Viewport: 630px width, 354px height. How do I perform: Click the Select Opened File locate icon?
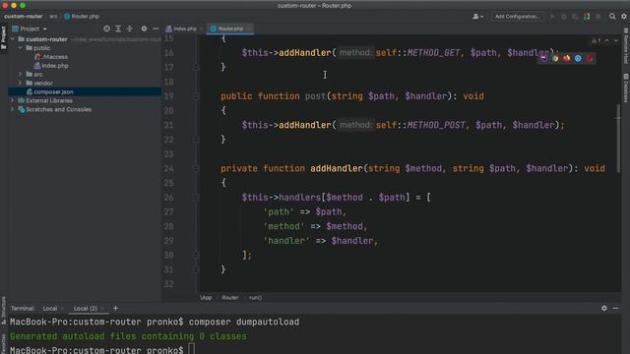106,29
